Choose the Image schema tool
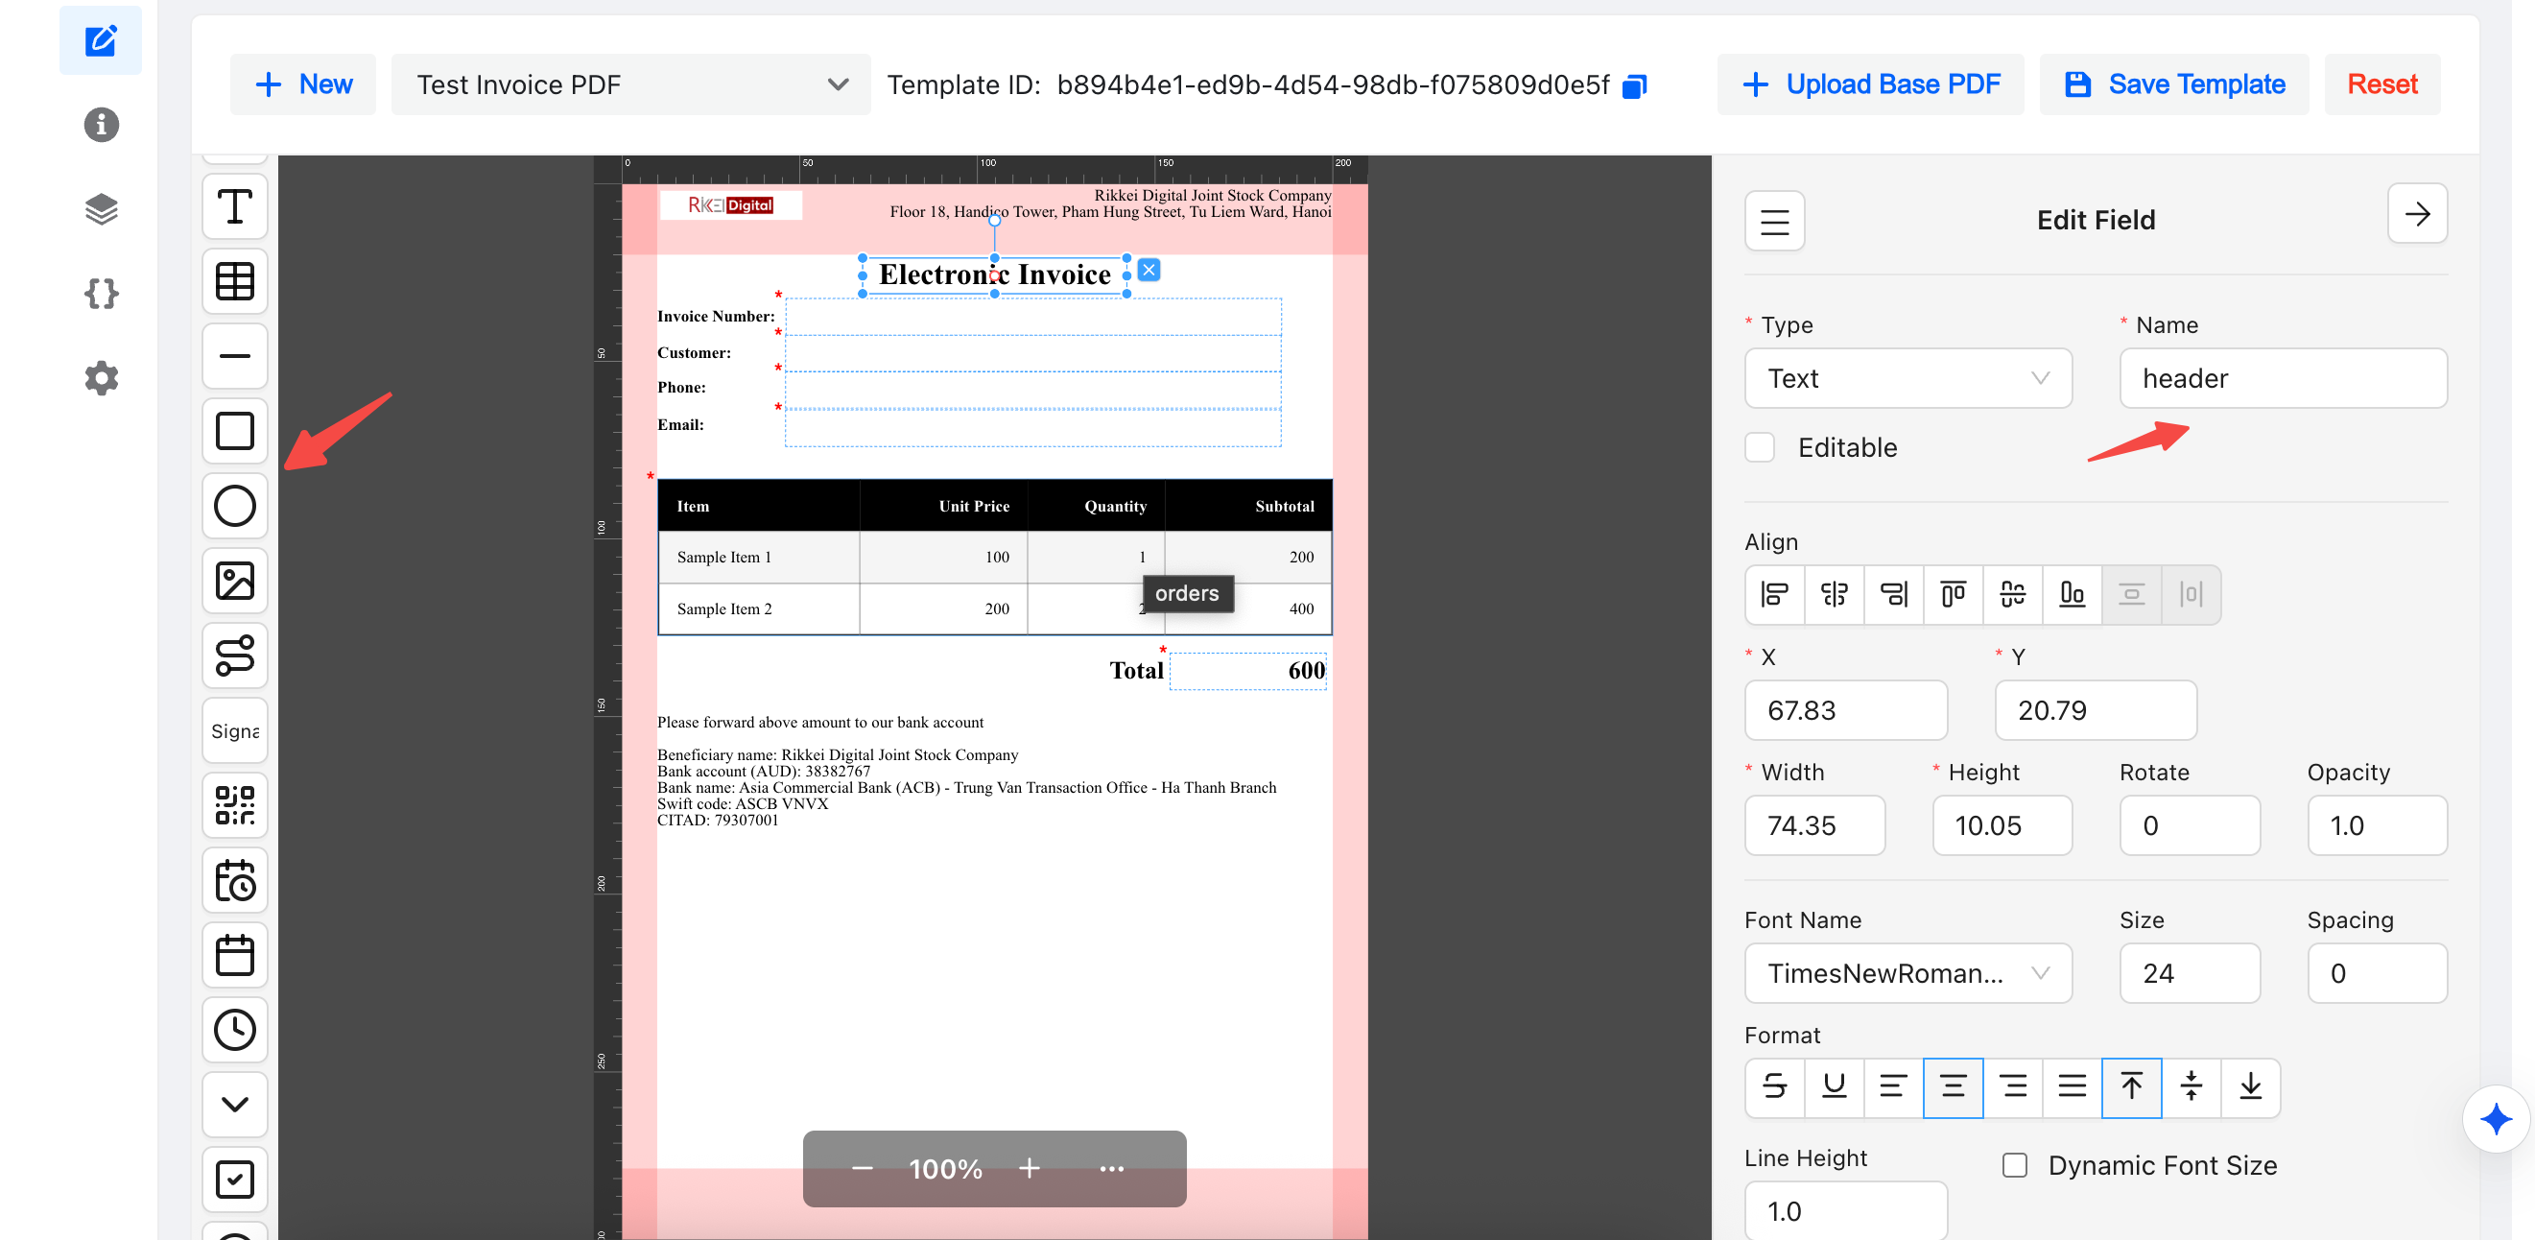This screenshot has height=1240, width=2535. click(234, 581)
